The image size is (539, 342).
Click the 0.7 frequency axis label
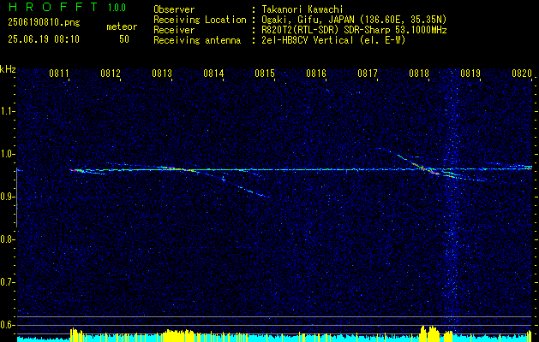coord(7,282)
